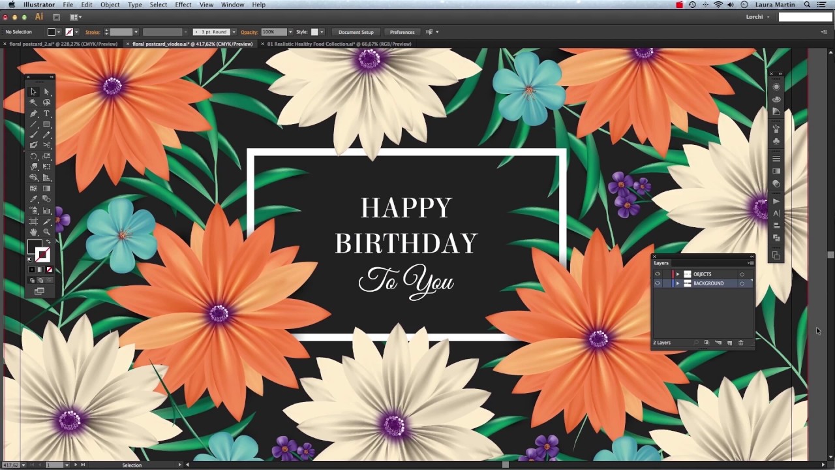
Task: Delete selection with Layers panel trash icon
Action: [x=740, y=343]
